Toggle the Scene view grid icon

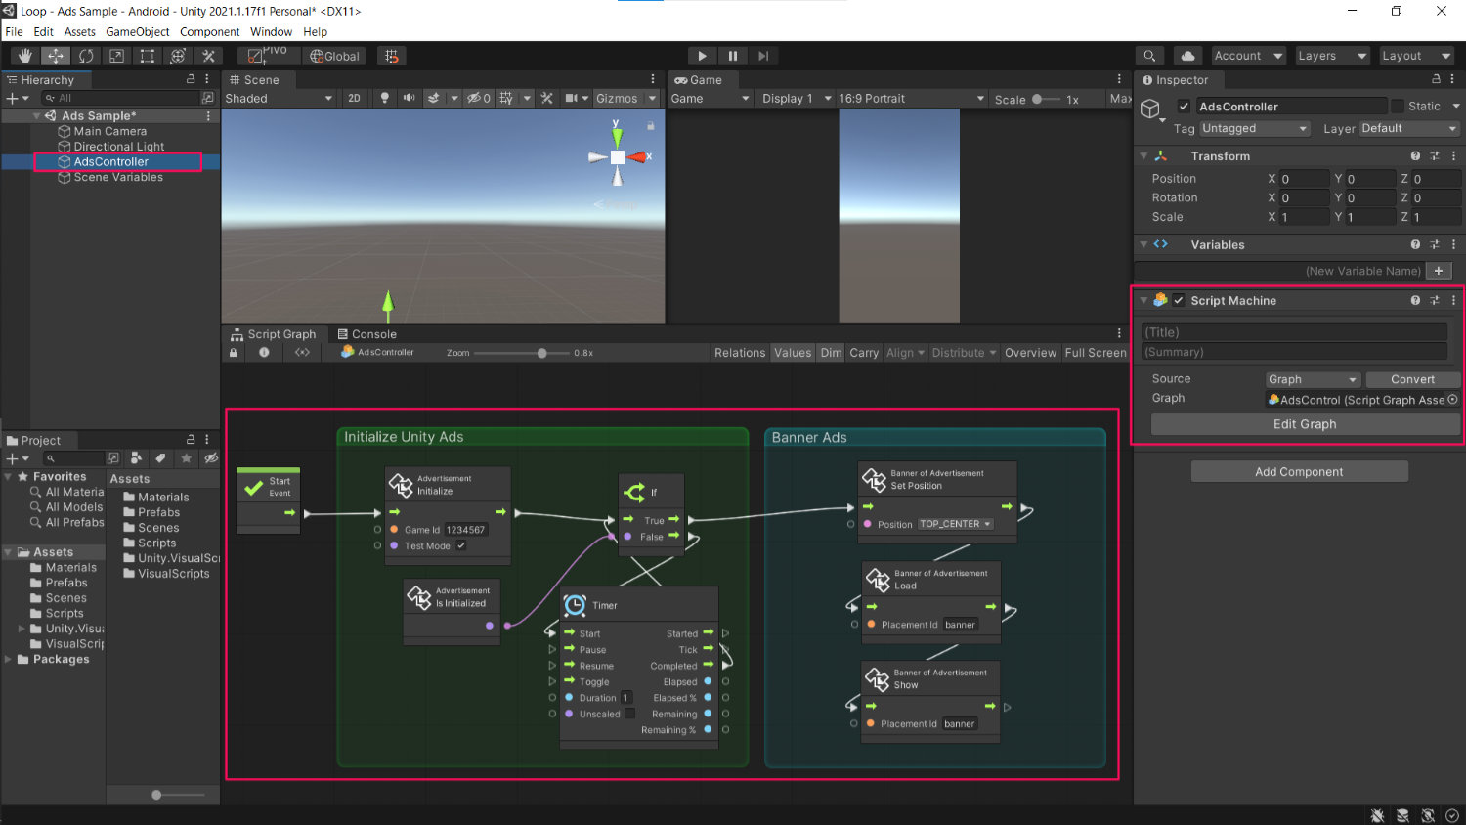click(x=506, y=98)
